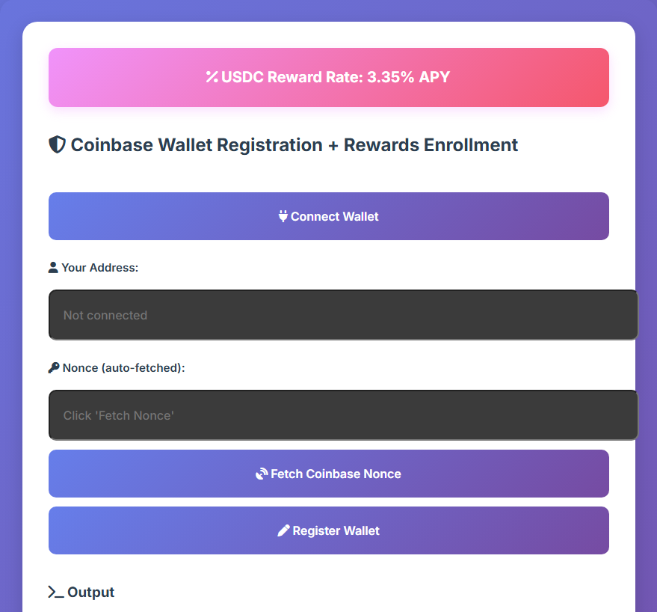Click the plug icon on Connect Wallet
Screen dimensions: 657x612
[x=283, y=216]
